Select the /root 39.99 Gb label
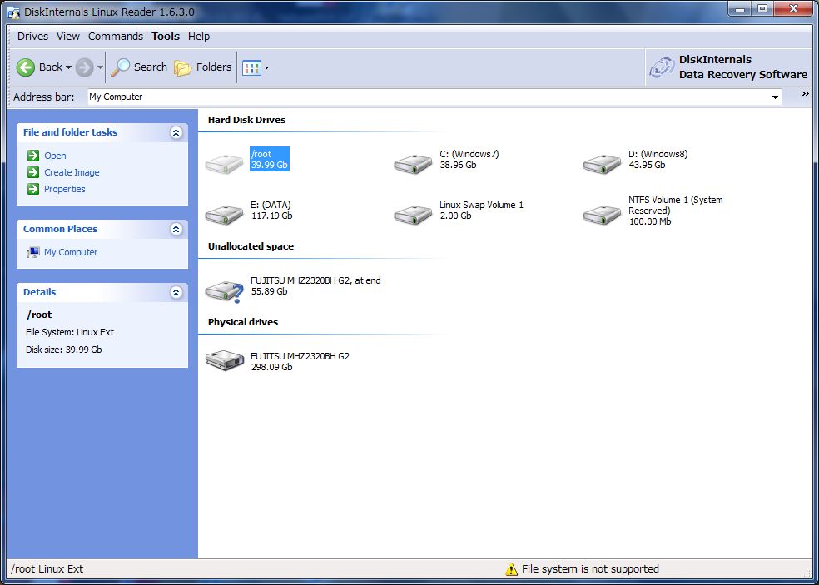This screenshot has height=585, width=819. tap(270, 159)
